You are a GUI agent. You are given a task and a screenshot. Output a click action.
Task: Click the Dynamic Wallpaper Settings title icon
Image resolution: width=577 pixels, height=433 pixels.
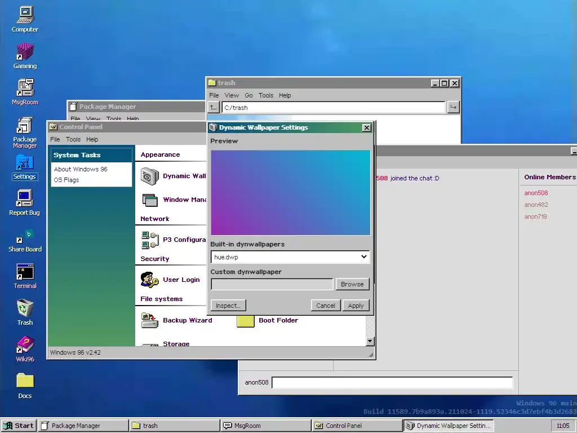point(213,127)
